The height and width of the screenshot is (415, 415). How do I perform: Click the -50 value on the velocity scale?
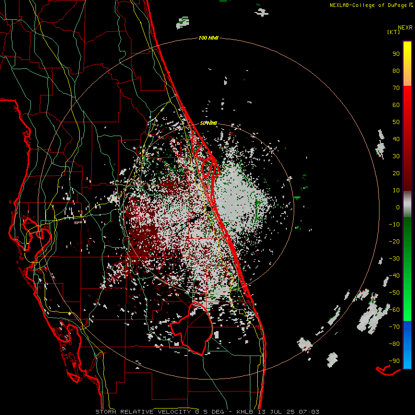coord(394,293)
